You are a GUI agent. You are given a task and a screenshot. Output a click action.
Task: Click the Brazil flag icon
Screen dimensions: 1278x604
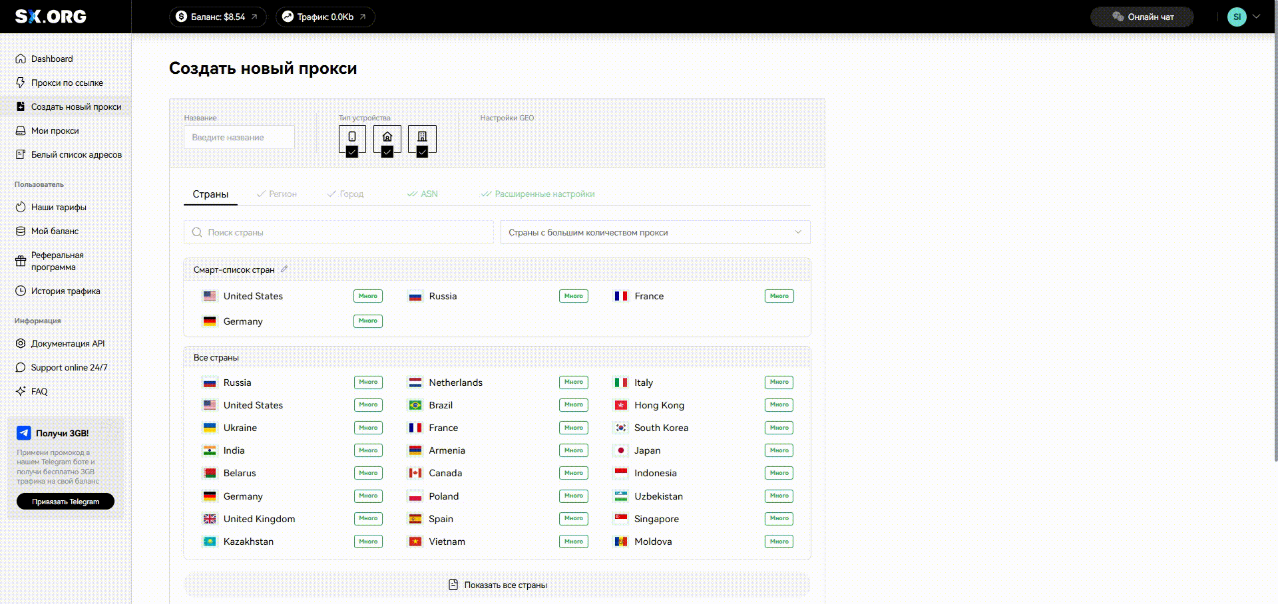(415, 405)
